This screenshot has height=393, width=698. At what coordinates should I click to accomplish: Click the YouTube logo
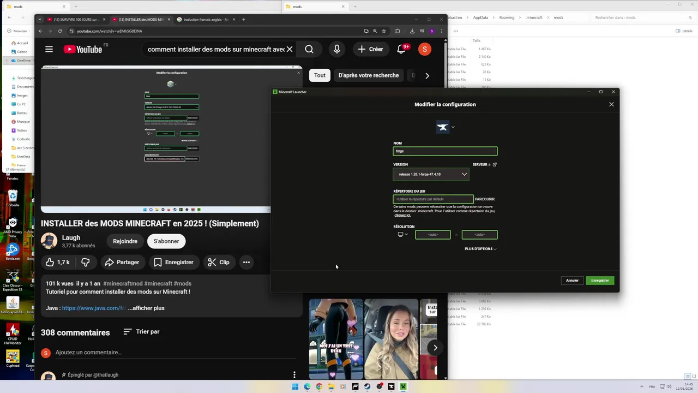(x=83, y=49)
